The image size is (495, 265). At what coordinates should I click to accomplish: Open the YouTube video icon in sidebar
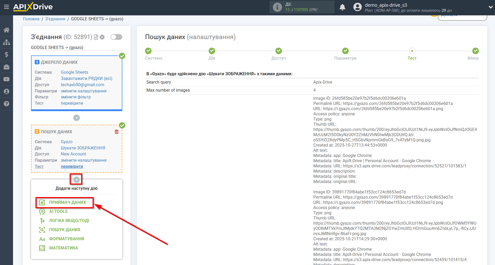click(x=7, y=79)
